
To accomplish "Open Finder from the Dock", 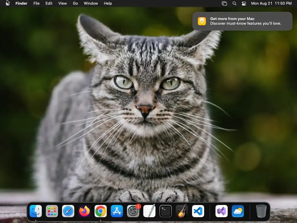I will (36, 211).
